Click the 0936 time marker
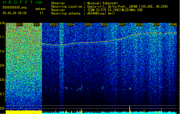Image resolution: width=180 pixels, height=114 pixels. tap(105, 25)
